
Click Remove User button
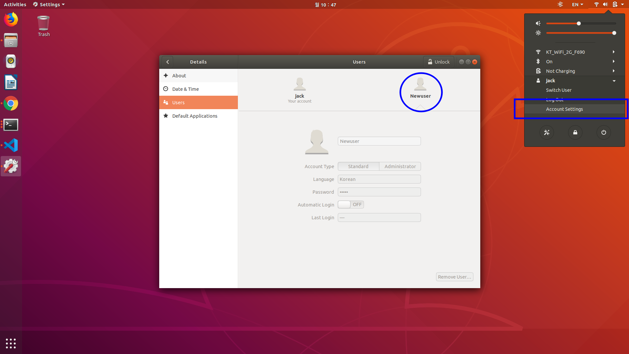pos(454,277)
